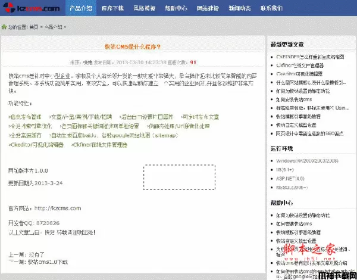Select the feature text 信息发布管理

click(25, 117)
